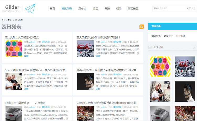Click admin author in the SpaceX article

pyautogui.click(x=32, y=75)
